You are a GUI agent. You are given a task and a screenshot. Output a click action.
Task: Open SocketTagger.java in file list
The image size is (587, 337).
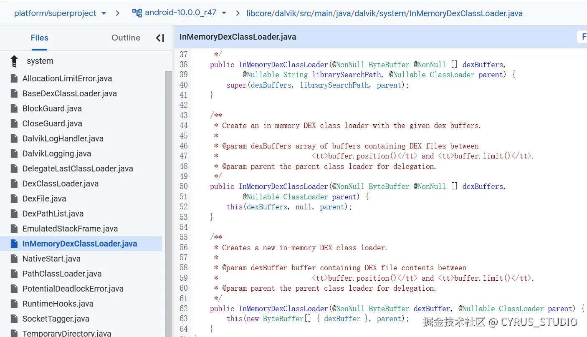tap(56, 319)
